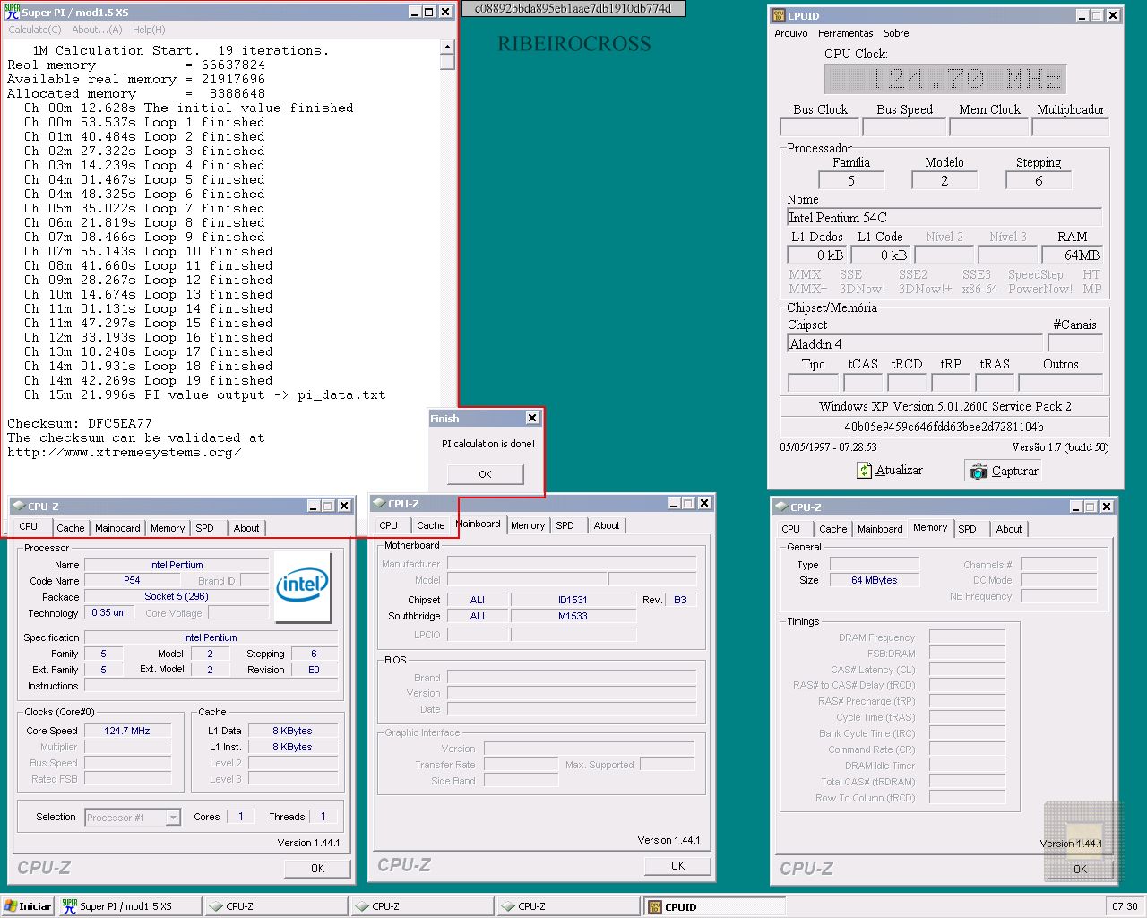
Task: Click left CPU-Z window title icon
Action: click(18, 507)
